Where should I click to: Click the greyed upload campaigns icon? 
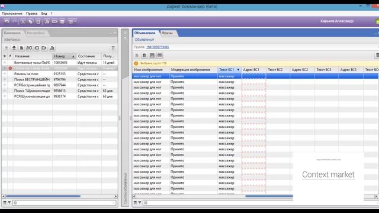(7, 48)
